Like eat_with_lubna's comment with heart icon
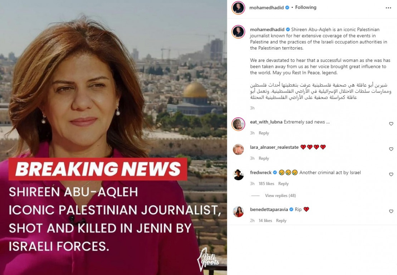397x275 pixels. (x=391, y=124)
